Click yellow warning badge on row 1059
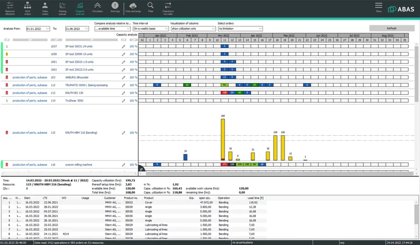420x245 pixels. tap(7, 54)
